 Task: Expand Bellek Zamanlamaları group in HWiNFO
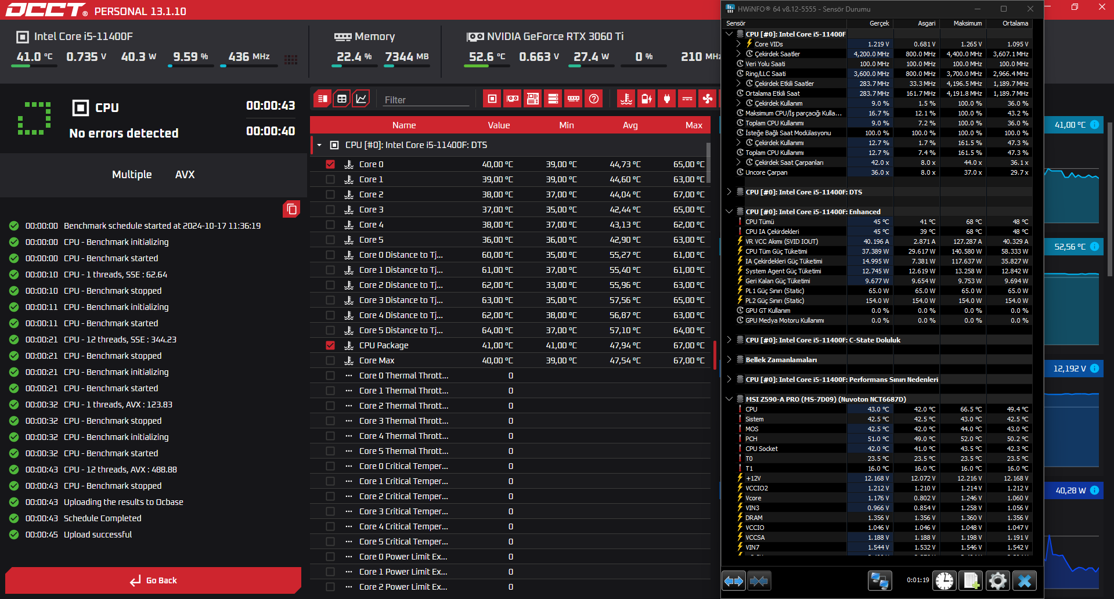pyautogui.click(x=729, y=360)
